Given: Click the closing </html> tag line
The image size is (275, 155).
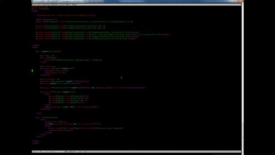Looking at the screenshot, I should pos(36,143).
